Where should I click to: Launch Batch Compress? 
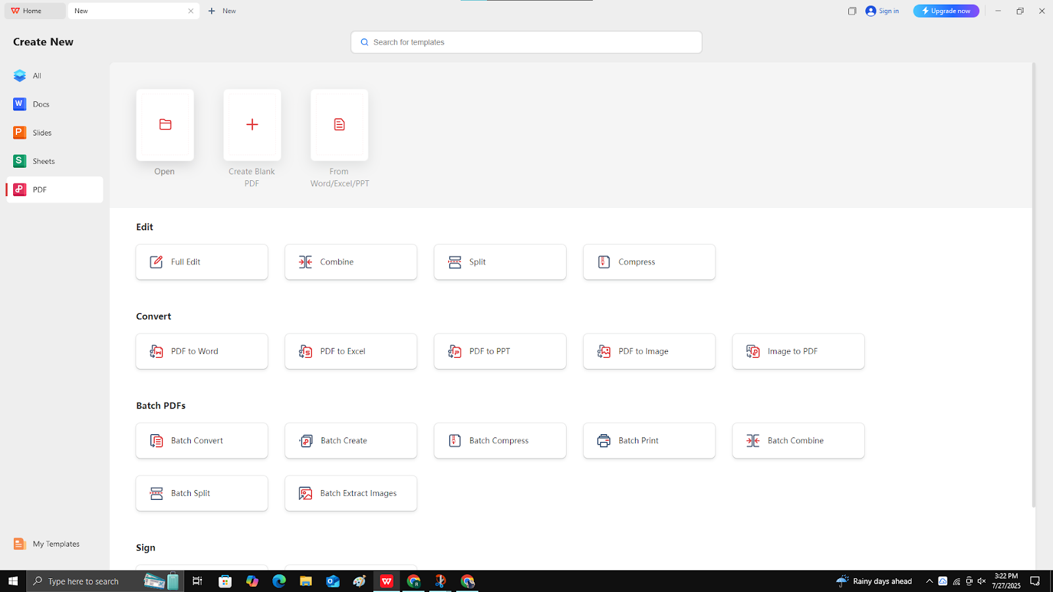(500, 441)
